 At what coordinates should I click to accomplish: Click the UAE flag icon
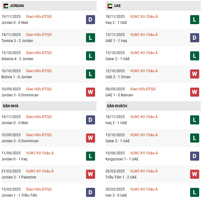tap(110, 6)
